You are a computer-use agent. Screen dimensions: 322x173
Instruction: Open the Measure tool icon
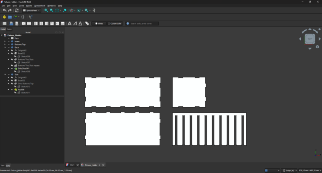[x=94, y=10]
